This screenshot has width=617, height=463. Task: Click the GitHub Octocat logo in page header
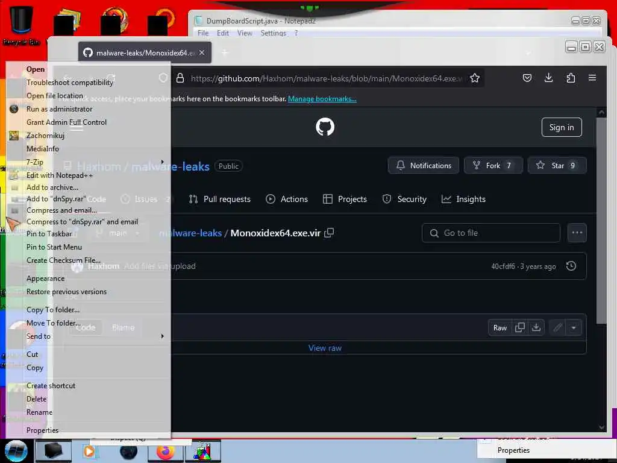(325, 127)
